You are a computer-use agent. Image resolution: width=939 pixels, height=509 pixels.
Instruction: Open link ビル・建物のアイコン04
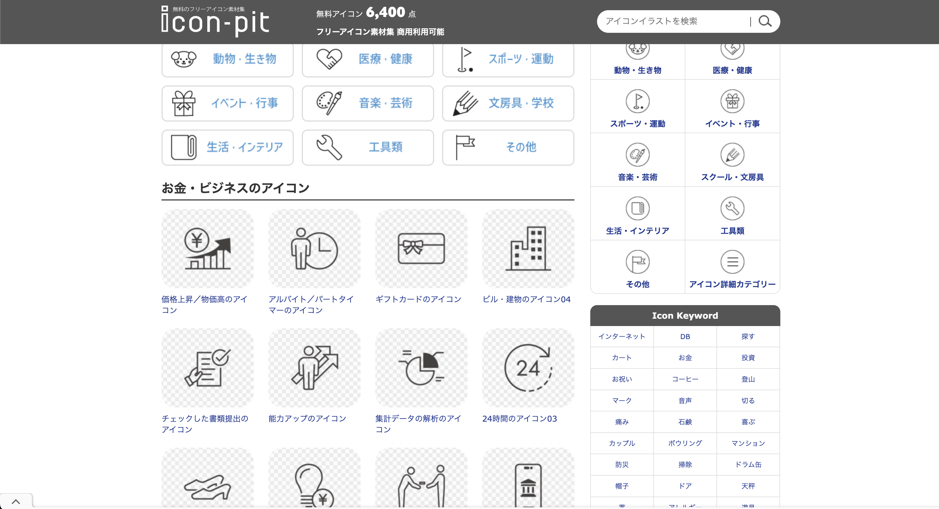point(526,299)
